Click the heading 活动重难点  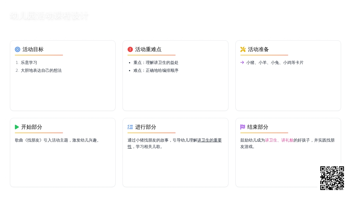(148, 49)
